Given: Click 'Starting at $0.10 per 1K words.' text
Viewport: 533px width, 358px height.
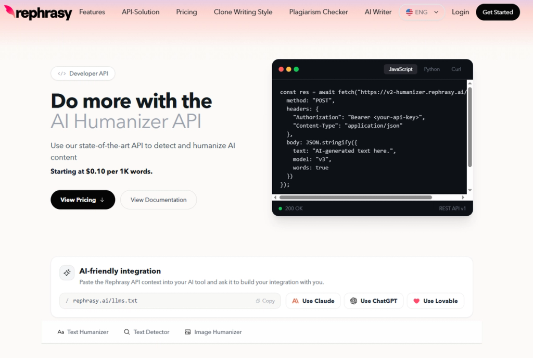Looking at the screenshot, I should (101, 171).
